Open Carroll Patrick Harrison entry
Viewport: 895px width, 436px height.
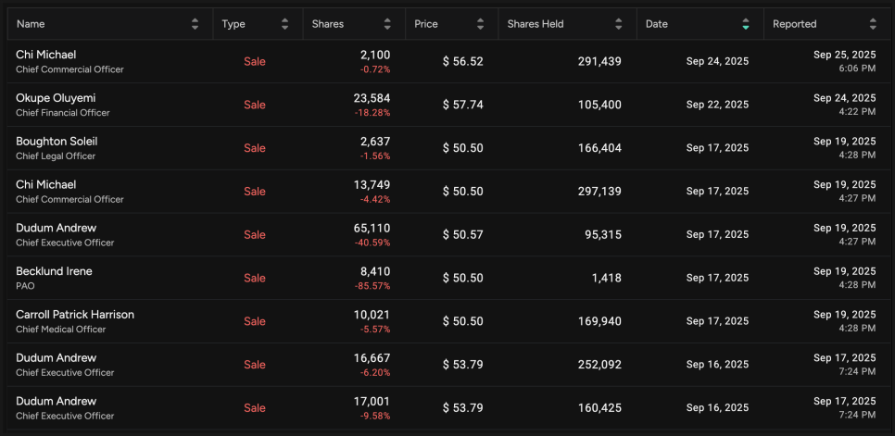[x=75, y=315]
